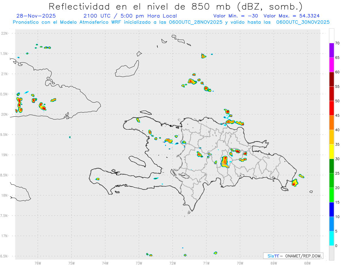
Task: Click the 72W longitude label
Action: (172, 263)
